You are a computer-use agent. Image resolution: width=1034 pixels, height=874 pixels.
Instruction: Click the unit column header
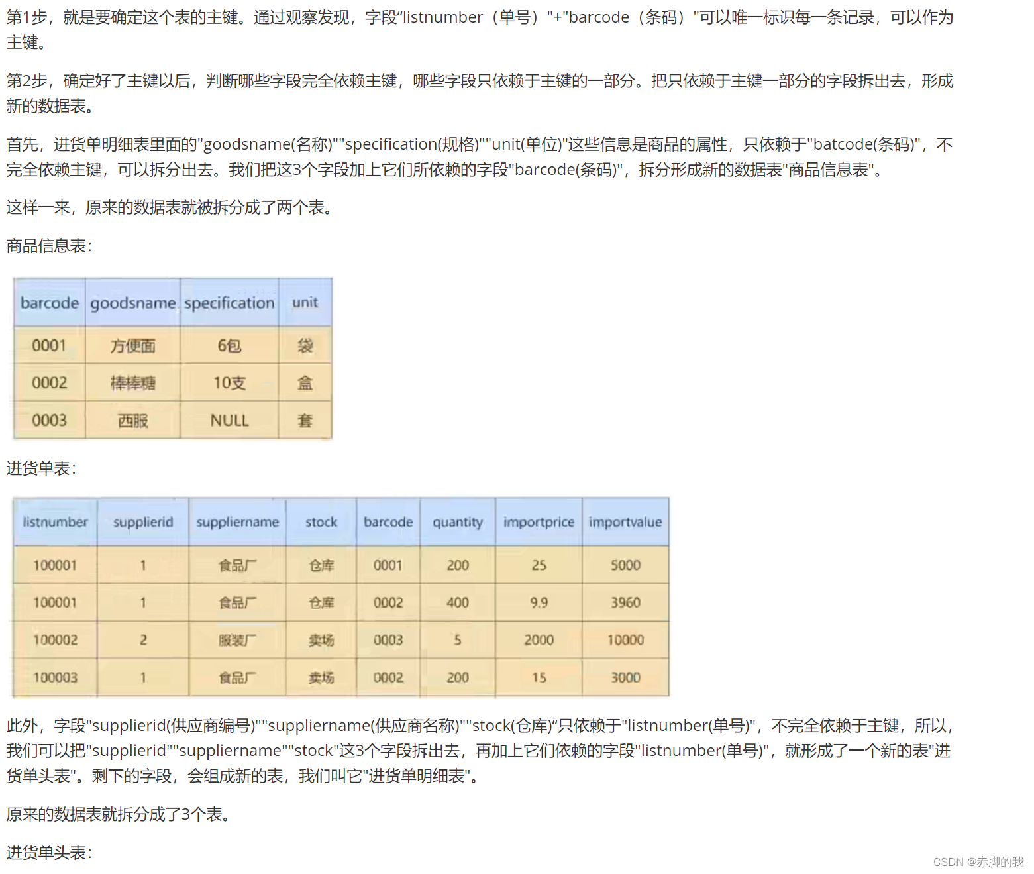[x=305, y=303]
